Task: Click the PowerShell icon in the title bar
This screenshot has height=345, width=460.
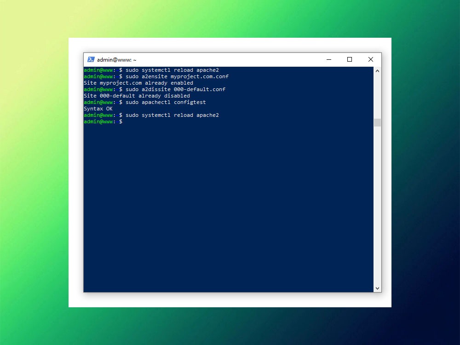Action: [x=91, y=59]
